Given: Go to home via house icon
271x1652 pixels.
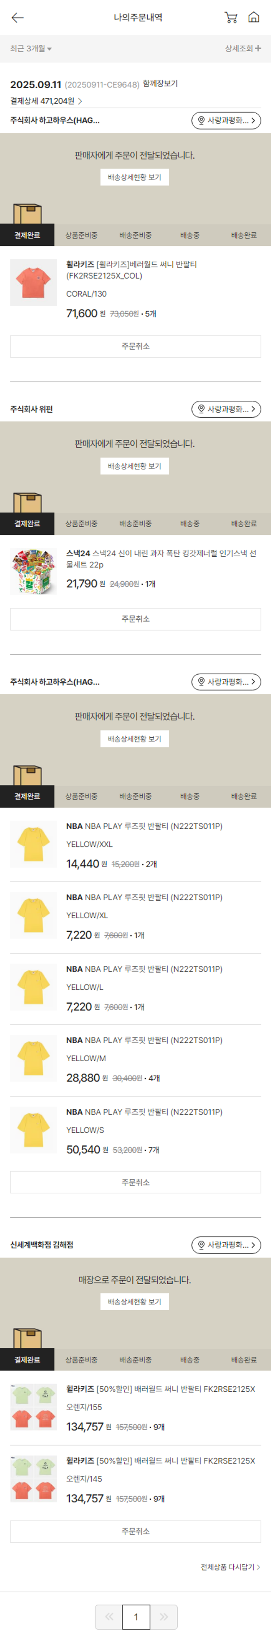Looking at the screenshot, I should 254,17.
